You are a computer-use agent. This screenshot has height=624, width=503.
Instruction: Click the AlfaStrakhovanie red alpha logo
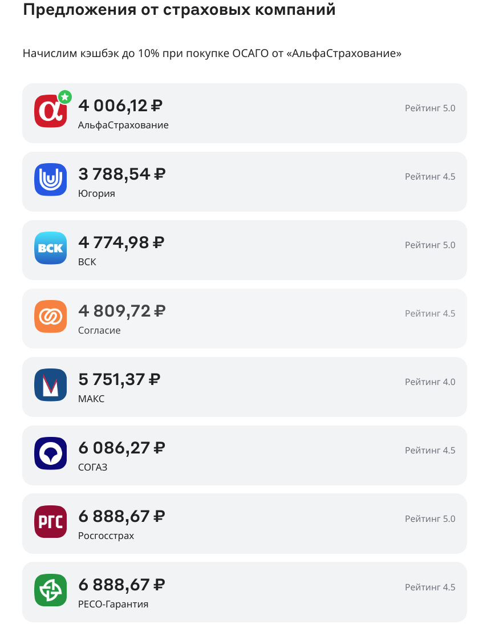[x=50, y=111]
